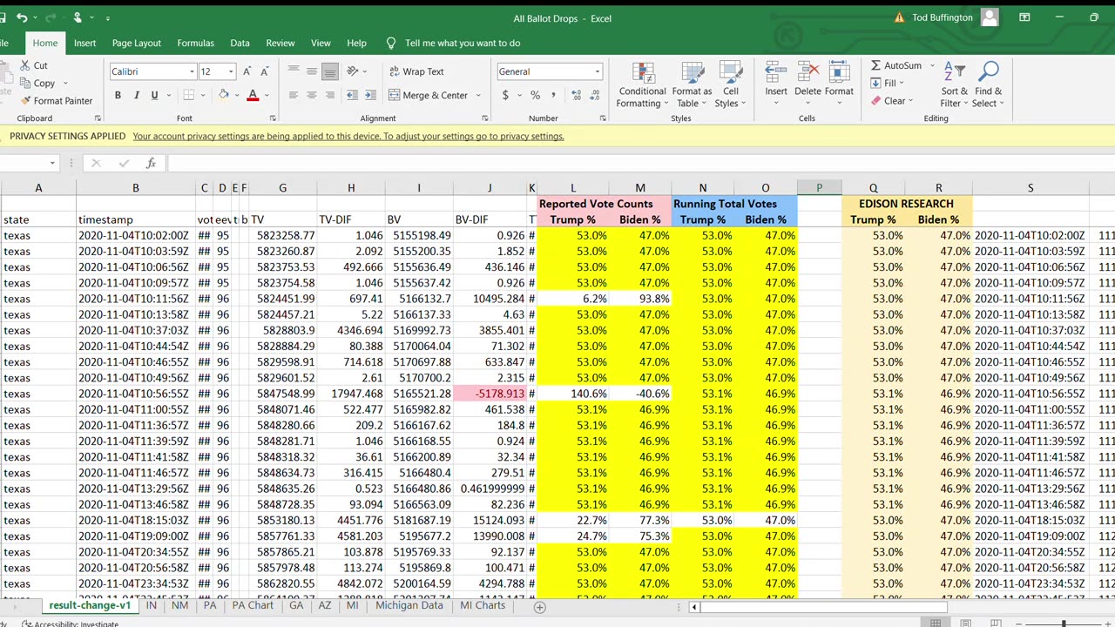Click Undo in Quick Access Toolbar
The height and width of the screenshot is (627, 1115).
point(22,17)
